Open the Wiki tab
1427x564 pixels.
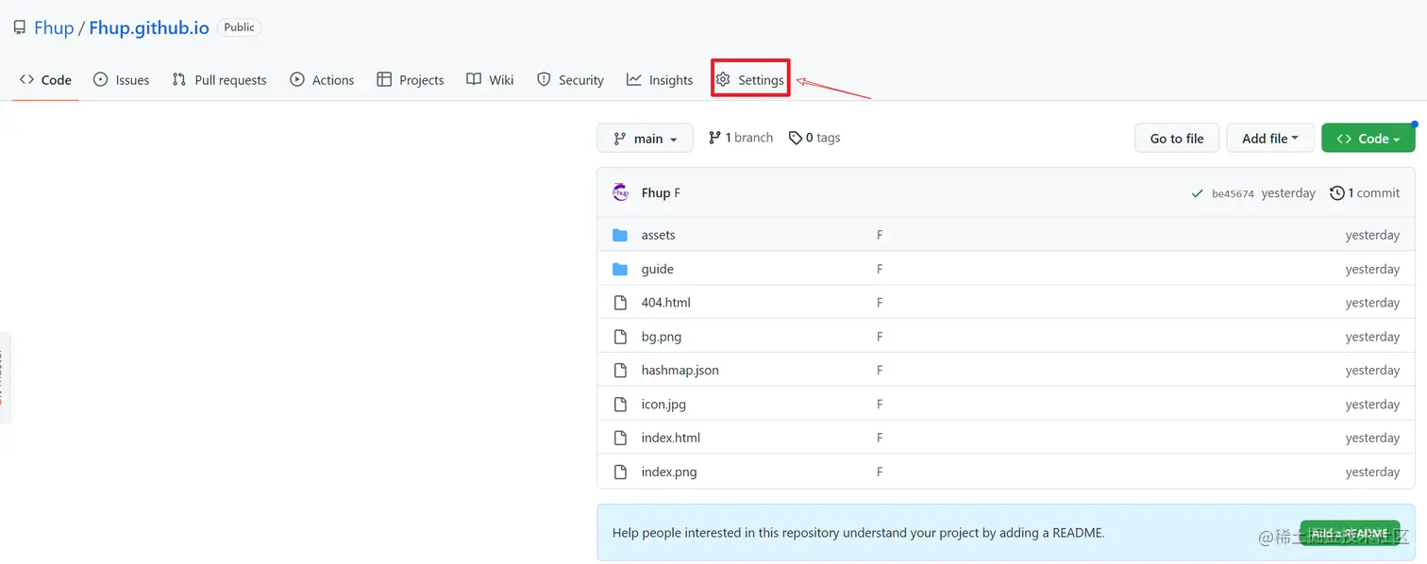click(x=490, y=80)
